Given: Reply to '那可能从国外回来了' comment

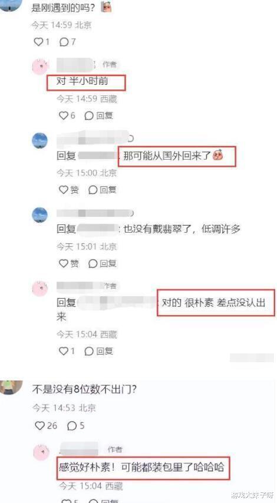Looking at the screenshot, I should 103,190.
